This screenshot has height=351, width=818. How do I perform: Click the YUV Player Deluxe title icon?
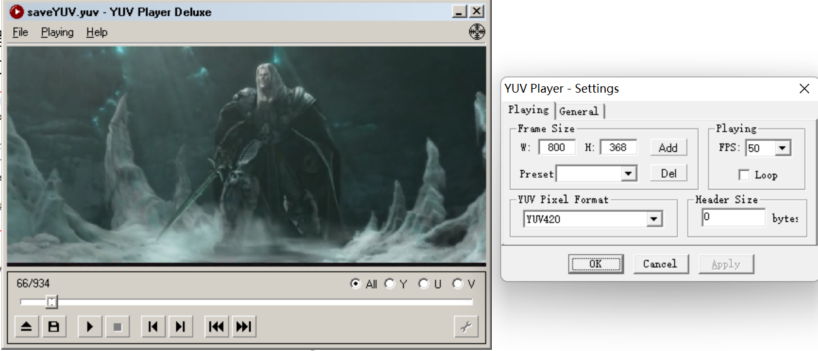tap(17, 11)
